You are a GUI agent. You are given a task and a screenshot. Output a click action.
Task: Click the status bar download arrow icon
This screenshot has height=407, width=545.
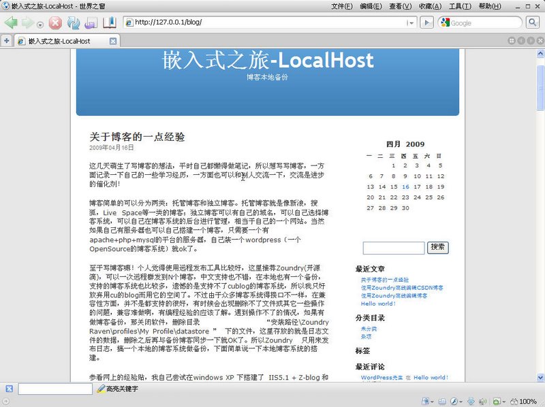click(x=471, y=402)
